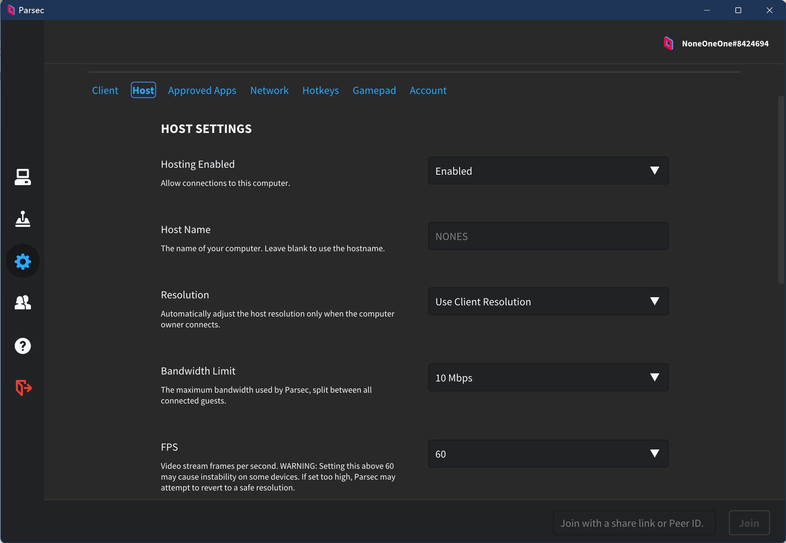Switch to the Client tab

pyautogui.click(x=105, y=90)
